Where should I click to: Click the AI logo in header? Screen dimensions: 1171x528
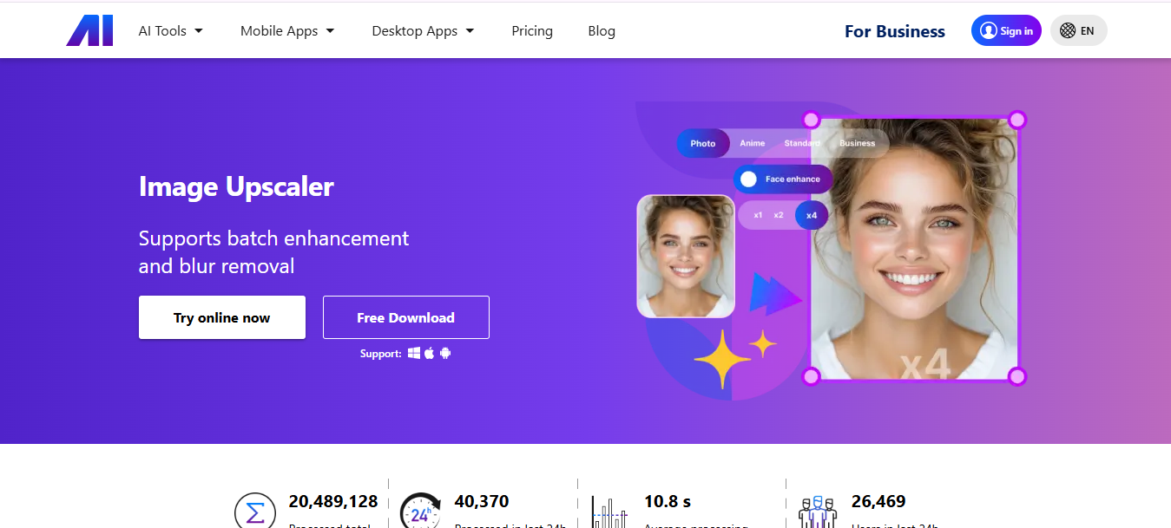(x=89, y=30)
